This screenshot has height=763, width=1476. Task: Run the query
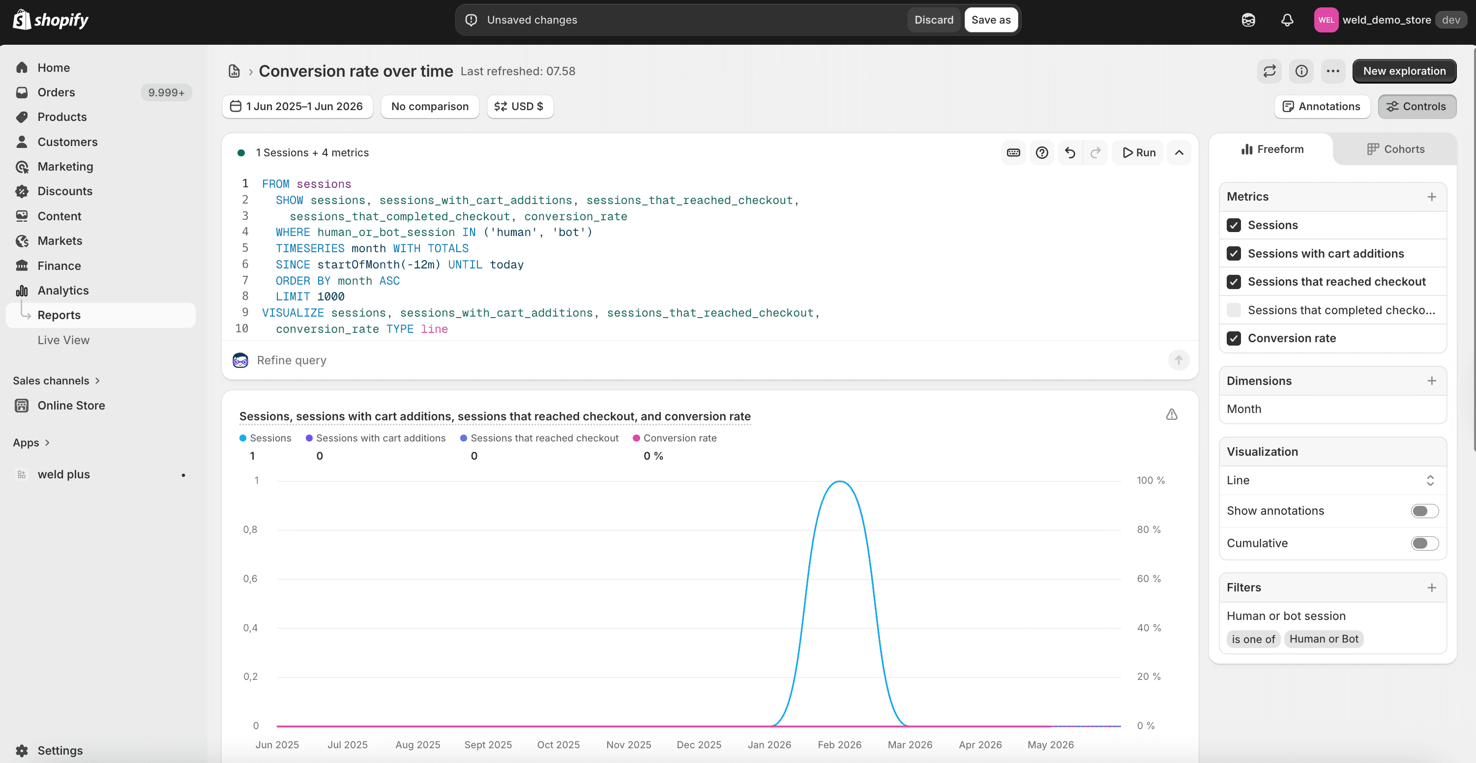(1138, 152)
